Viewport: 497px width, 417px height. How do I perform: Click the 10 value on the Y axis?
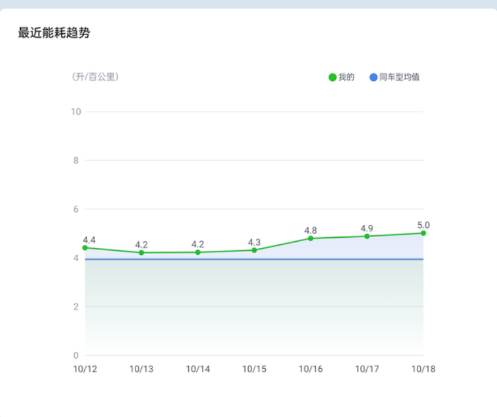coord(76,111)
